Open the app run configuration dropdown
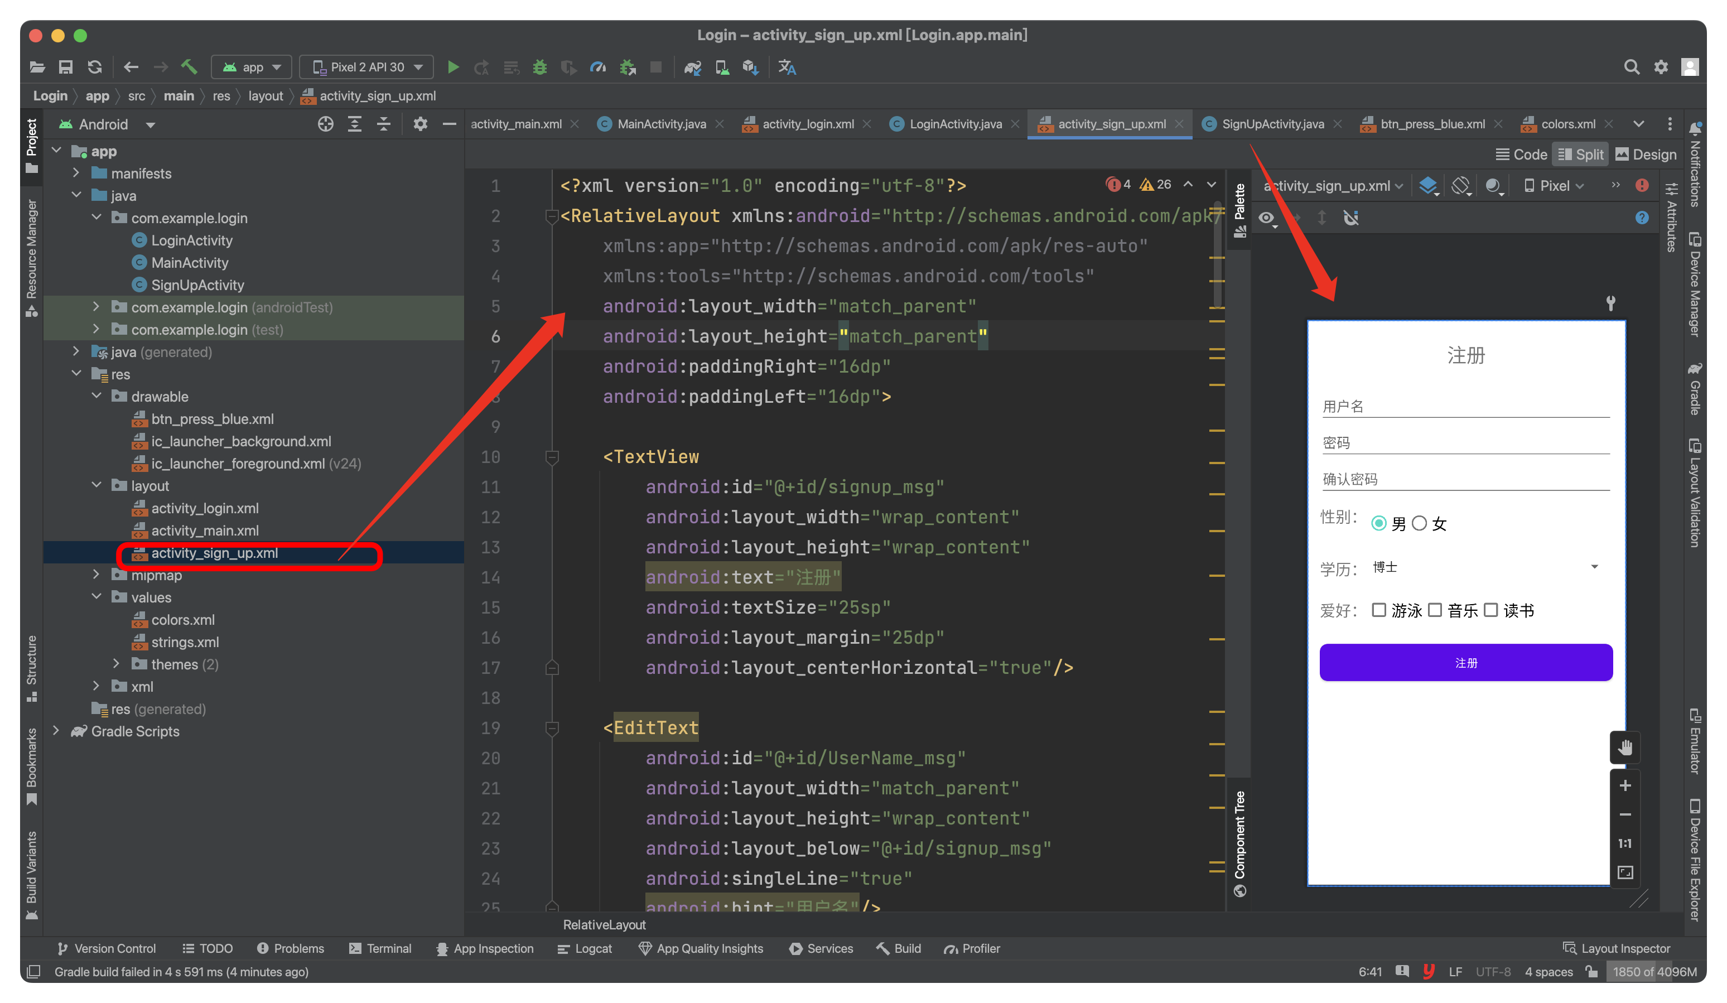 pos(252,67)
